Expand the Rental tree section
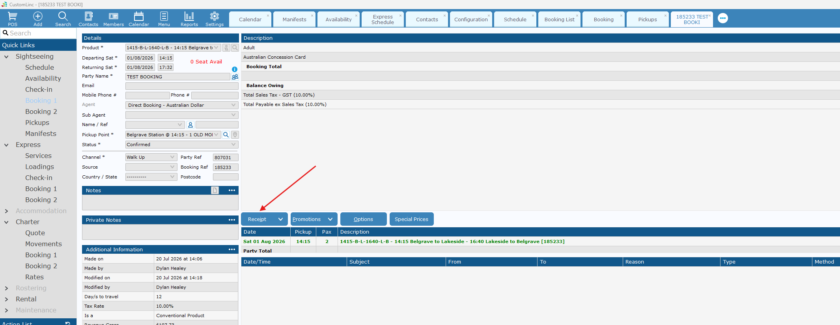The height and width of the screenshot is (325, 840). [x=6, y=299]
